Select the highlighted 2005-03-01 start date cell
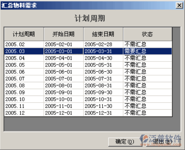Screen dimensions: 185x150 [64, 51]
